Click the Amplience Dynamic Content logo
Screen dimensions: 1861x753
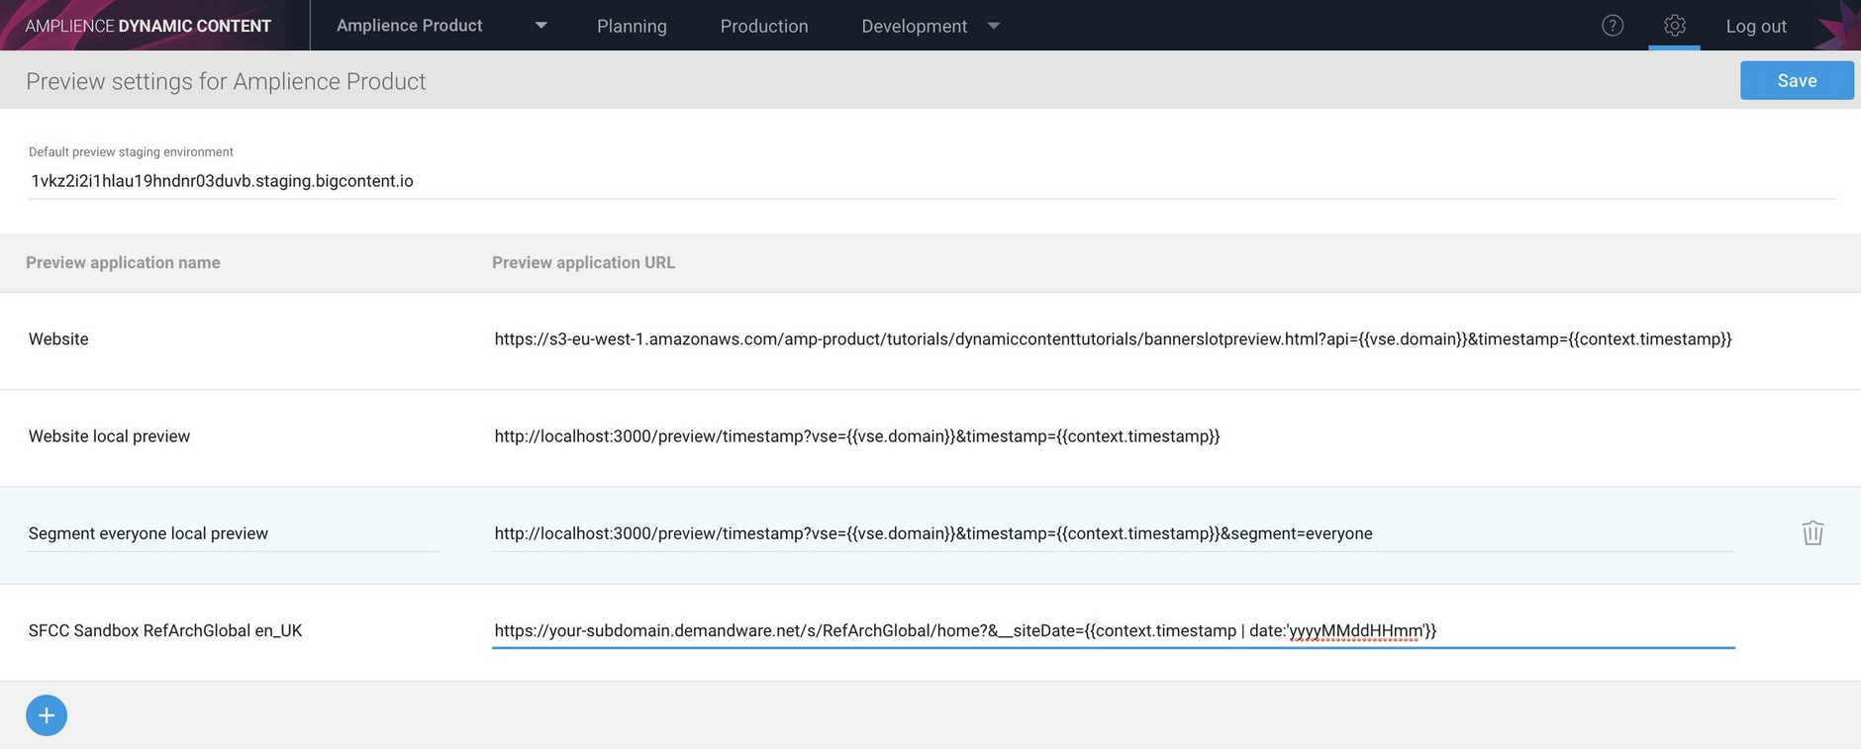[148, 26]
